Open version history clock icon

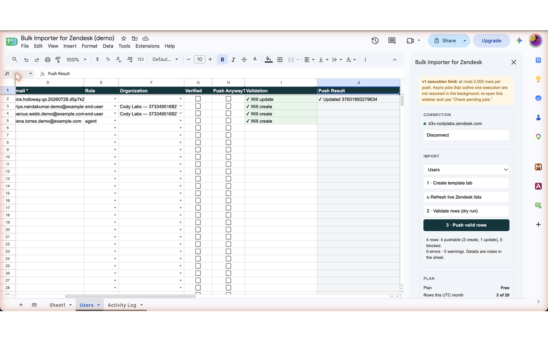click(x=375, y=41)
